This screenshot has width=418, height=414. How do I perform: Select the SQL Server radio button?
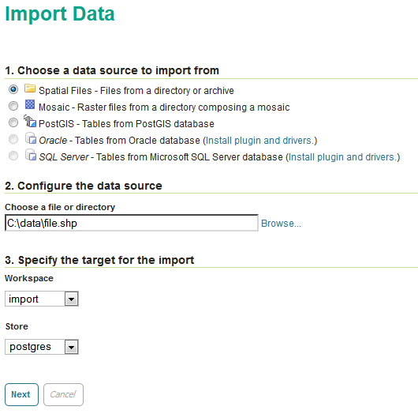coord(13,156)
